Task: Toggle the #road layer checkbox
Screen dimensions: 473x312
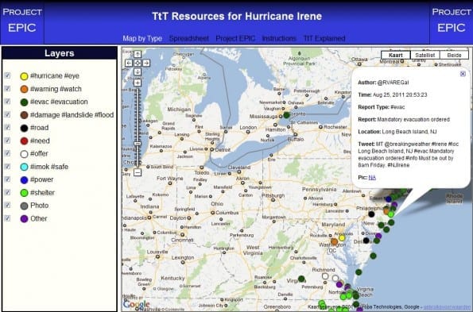Action: 7,127
